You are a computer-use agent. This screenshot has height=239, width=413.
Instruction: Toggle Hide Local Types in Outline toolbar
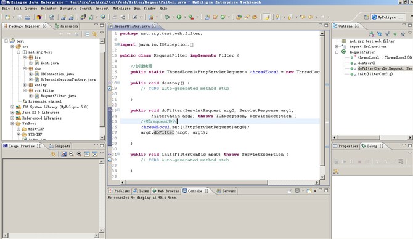tap(403, 34)
